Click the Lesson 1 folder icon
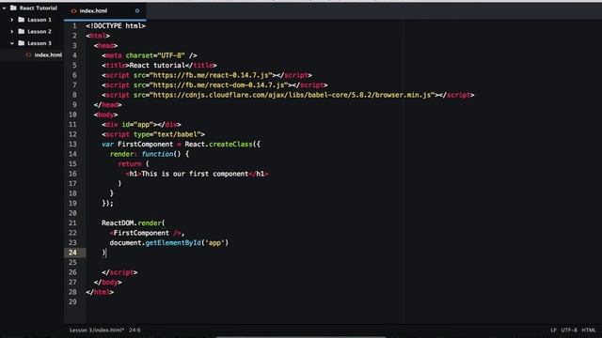Screen dimensions: 602x338 pyautogui.click(x=22, y=20)
